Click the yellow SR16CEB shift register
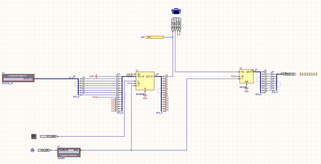321x164 pixels. [246, 77]
